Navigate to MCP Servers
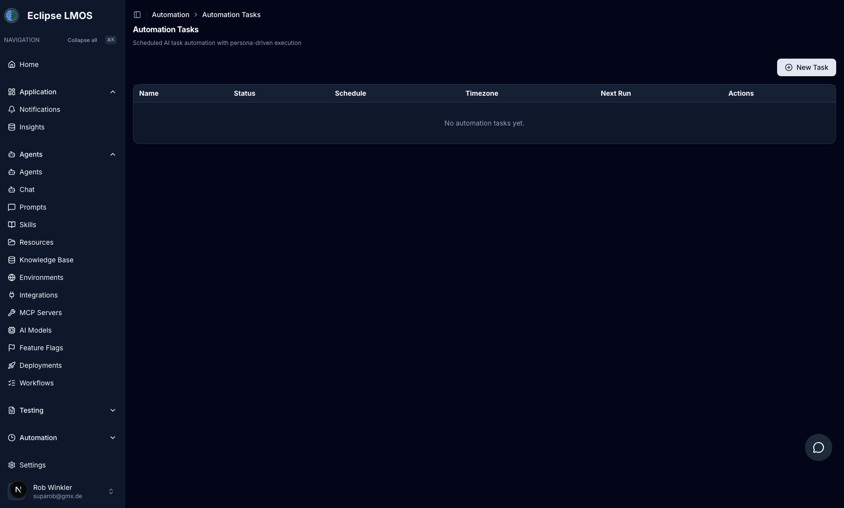 pos(62,313)
